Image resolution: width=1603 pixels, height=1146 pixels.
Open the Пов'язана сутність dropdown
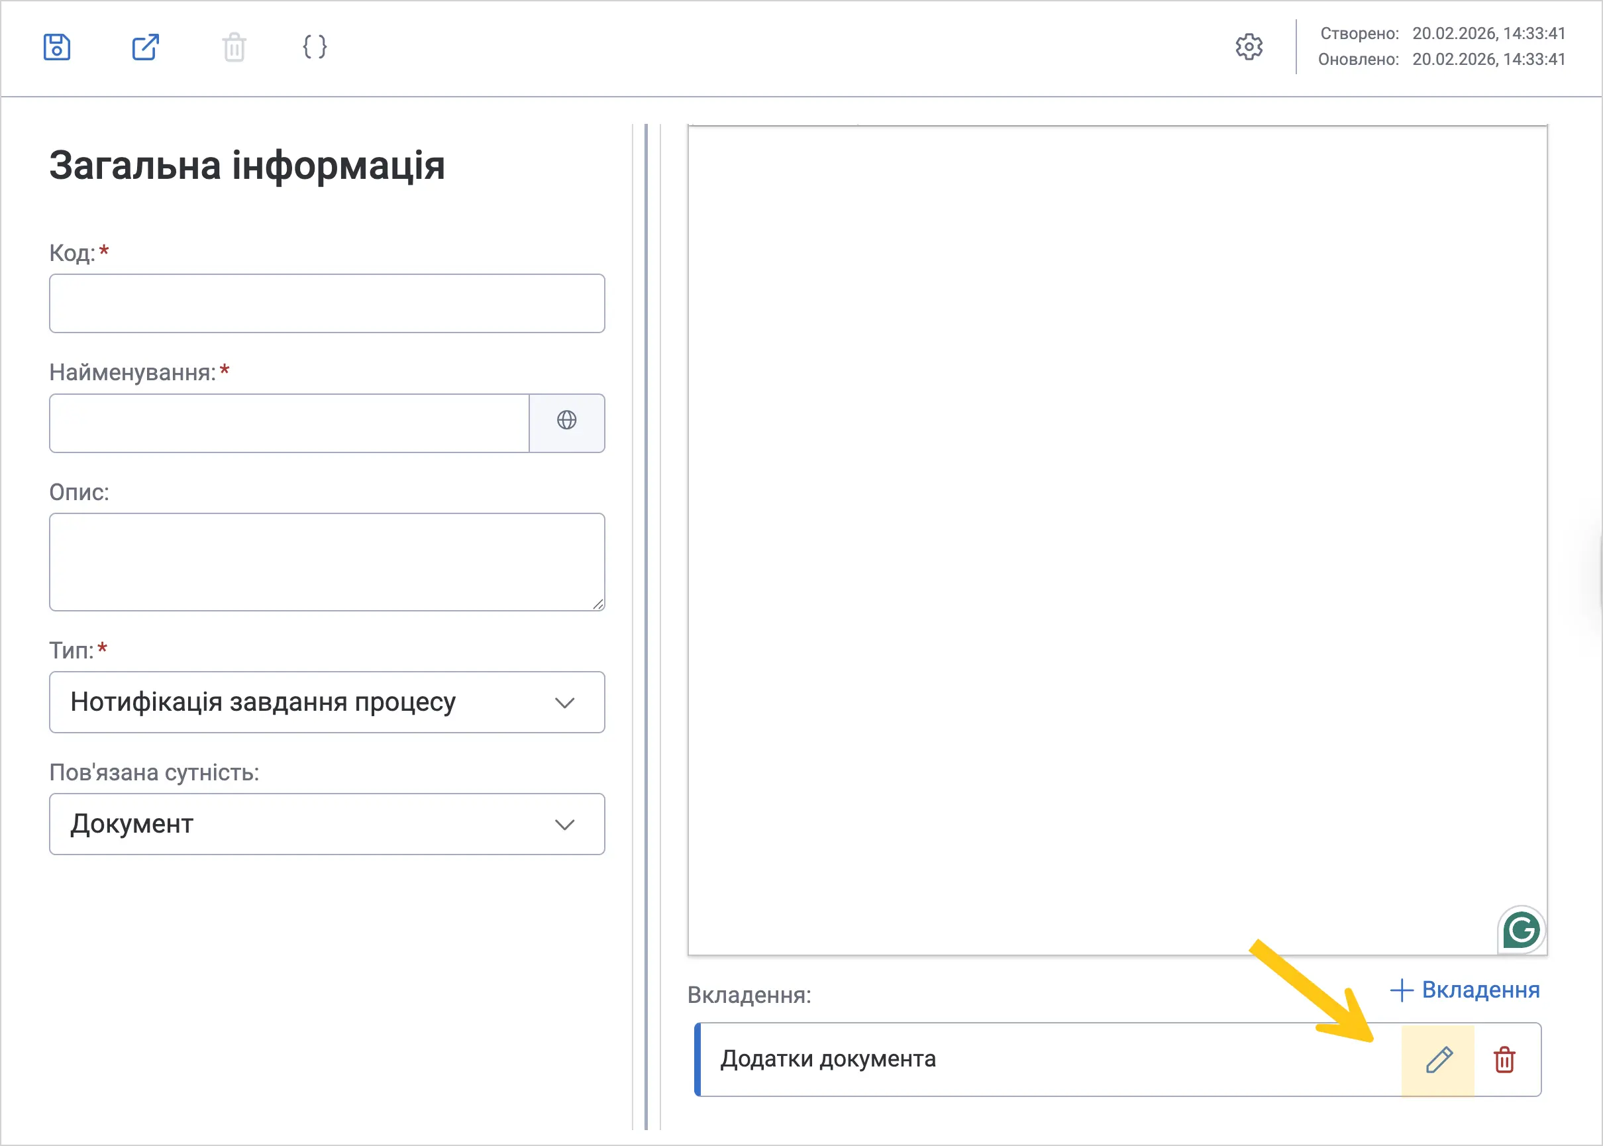click(x=327, y=824)
